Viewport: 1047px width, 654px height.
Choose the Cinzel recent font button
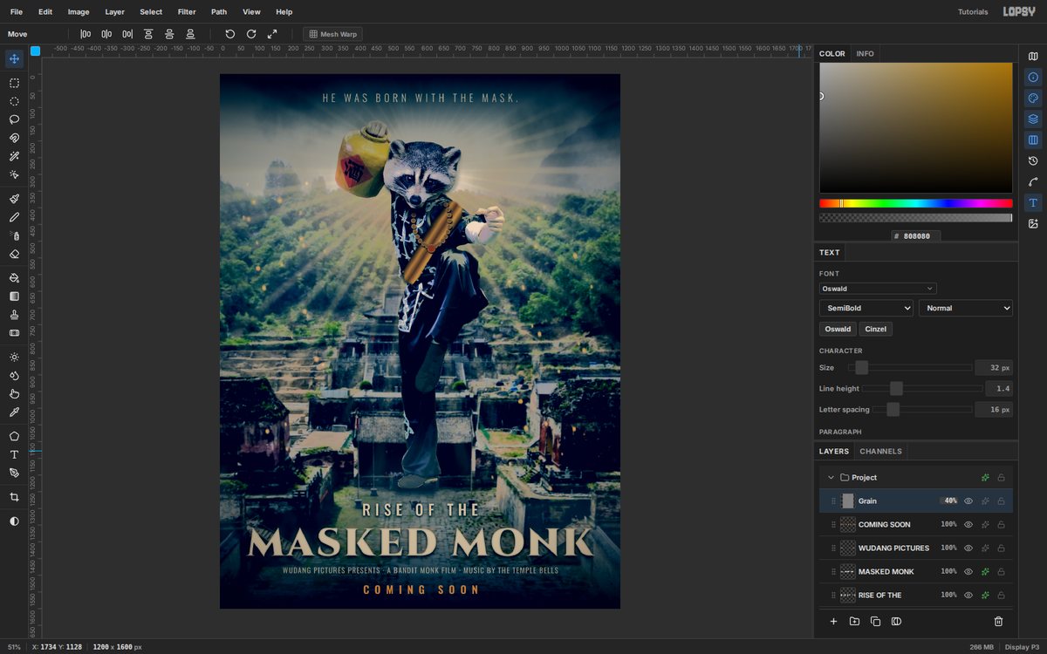click(876, 330)
